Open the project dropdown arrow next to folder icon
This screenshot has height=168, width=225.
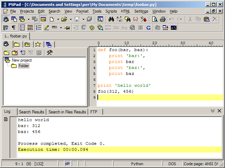click(x=28, y=19)
